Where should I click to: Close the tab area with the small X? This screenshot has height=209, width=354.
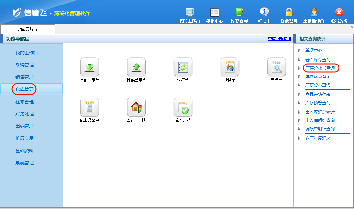pos(352,27)
